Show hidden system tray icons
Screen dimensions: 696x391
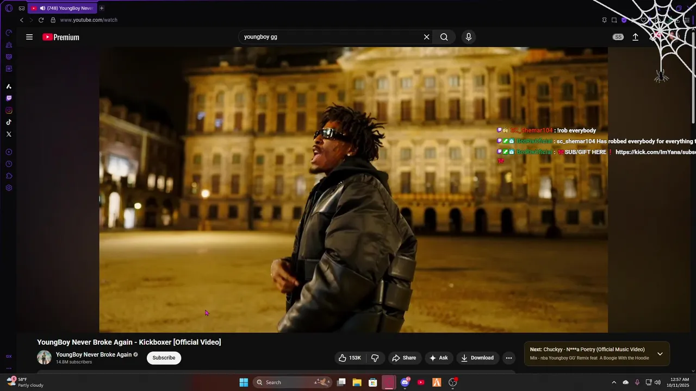click(x=614, y=382)
